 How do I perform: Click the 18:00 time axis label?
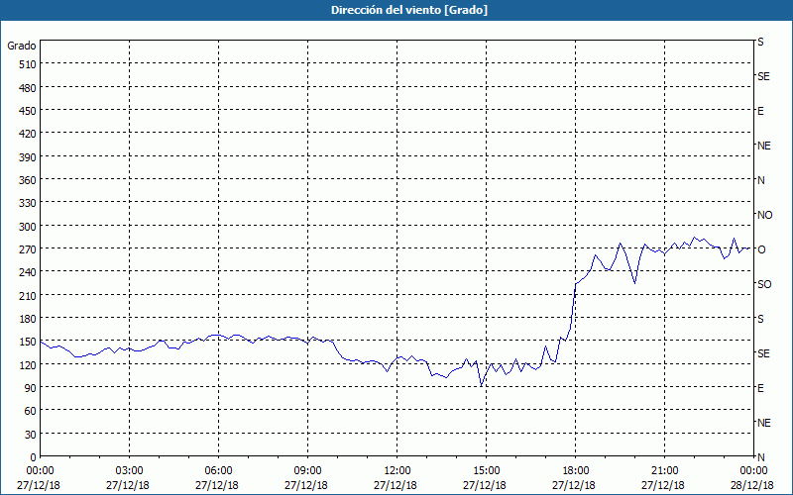tap(575, 471)
